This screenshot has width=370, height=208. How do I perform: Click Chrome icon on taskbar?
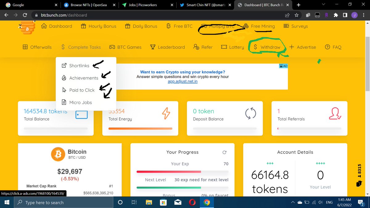coord(207,202)
